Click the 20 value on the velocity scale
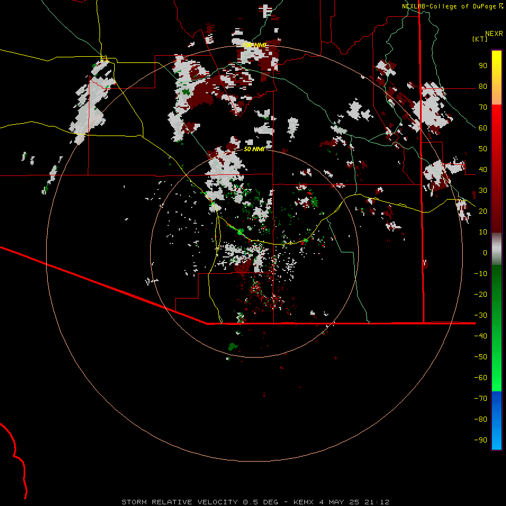The height and width of the screenshot is (506, 506). pos(483,211)
